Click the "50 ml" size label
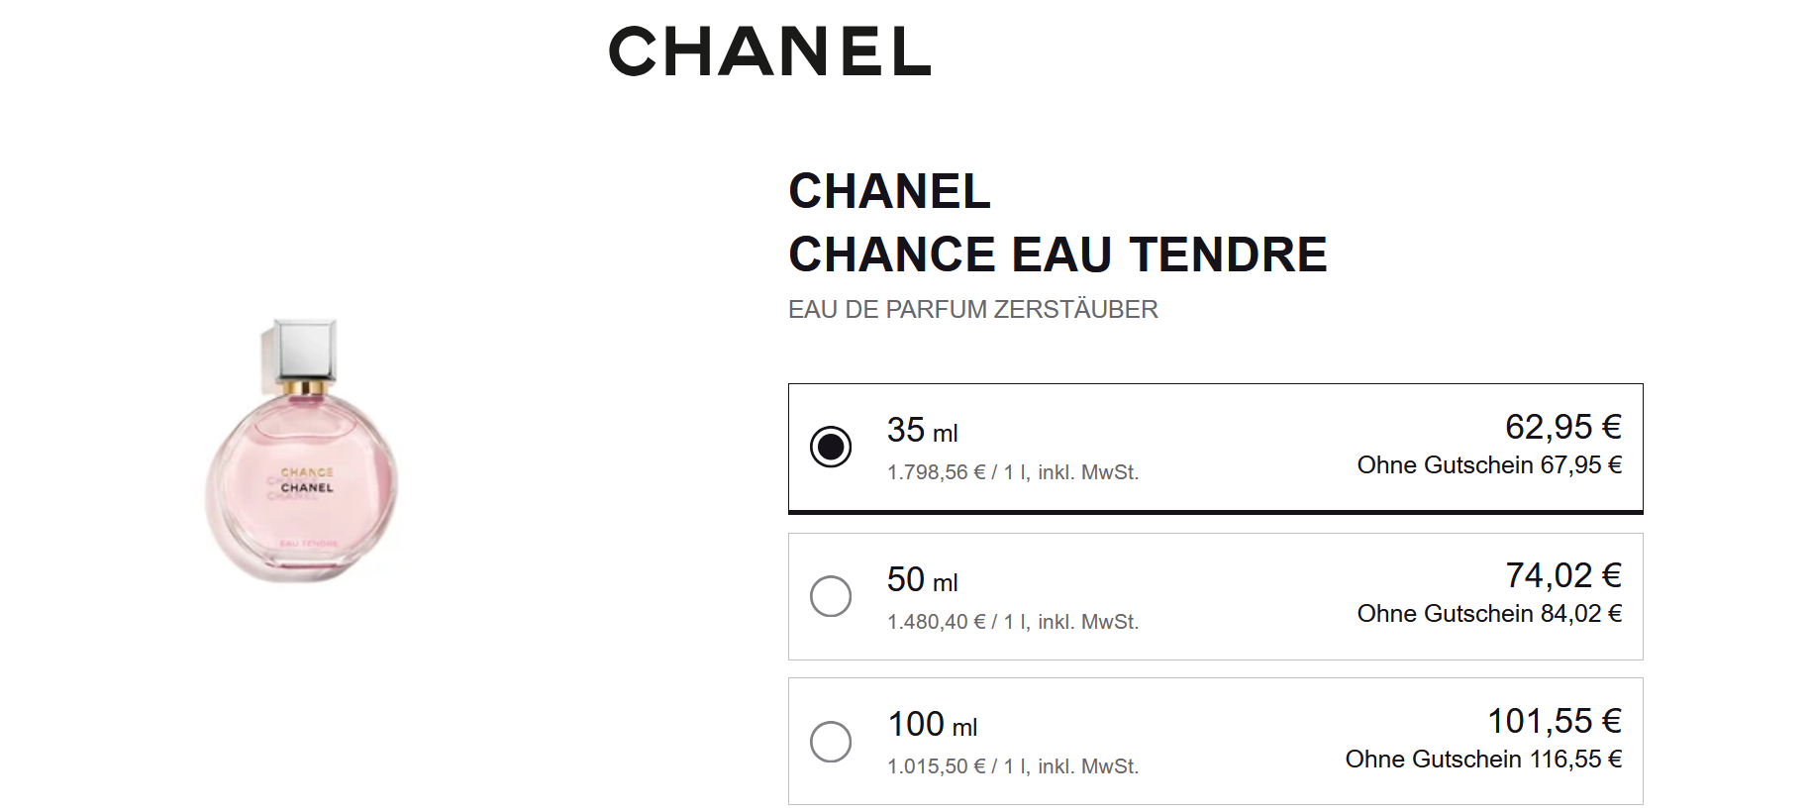The image size is (1812, 812). pos(922,580)
